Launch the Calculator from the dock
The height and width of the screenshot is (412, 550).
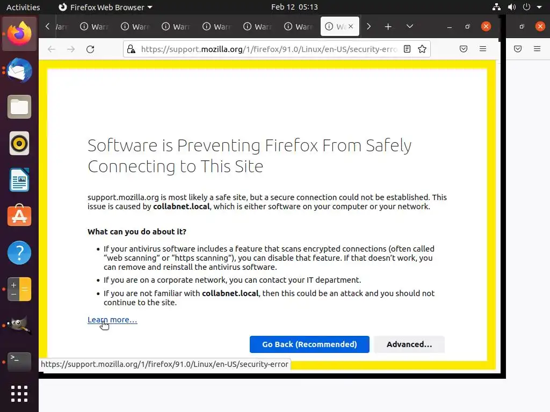pyautogui.click(x=19, y=289)
